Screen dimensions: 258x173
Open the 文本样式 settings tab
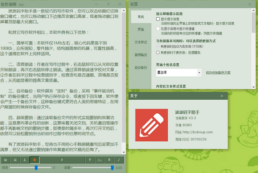pos(141,42)
